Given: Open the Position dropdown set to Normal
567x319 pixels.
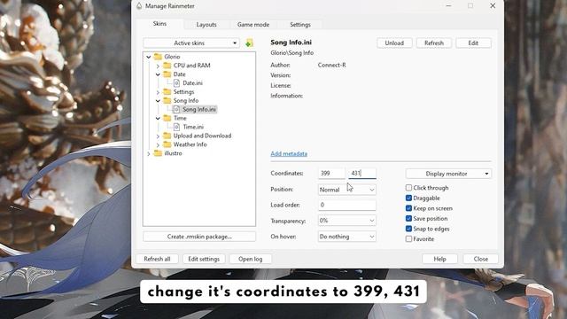Looking at the screenshot, I should click(x=346, y=190).
